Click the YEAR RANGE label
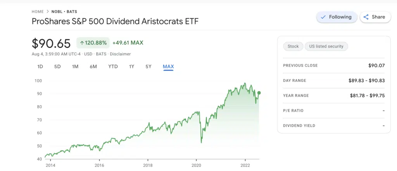The image size is (397, 171). tap(295, 96)
